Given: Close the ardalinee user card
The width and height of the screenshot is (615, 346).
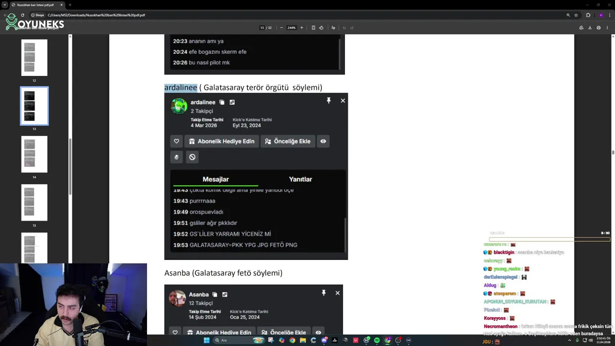Looking at the screenshot, I should pyautogui.click(x=343, y=100).
